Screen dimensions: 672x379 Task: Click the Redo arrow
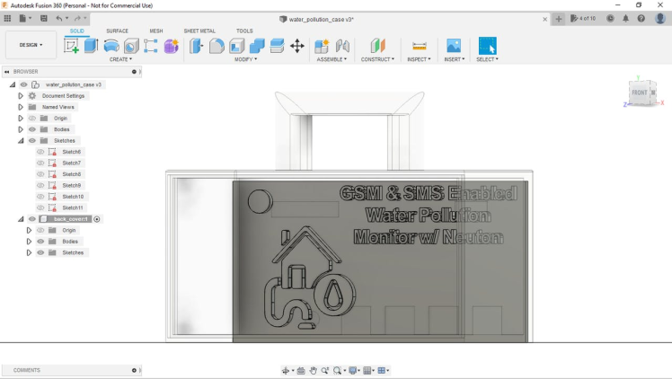click(x=77, y=19)
